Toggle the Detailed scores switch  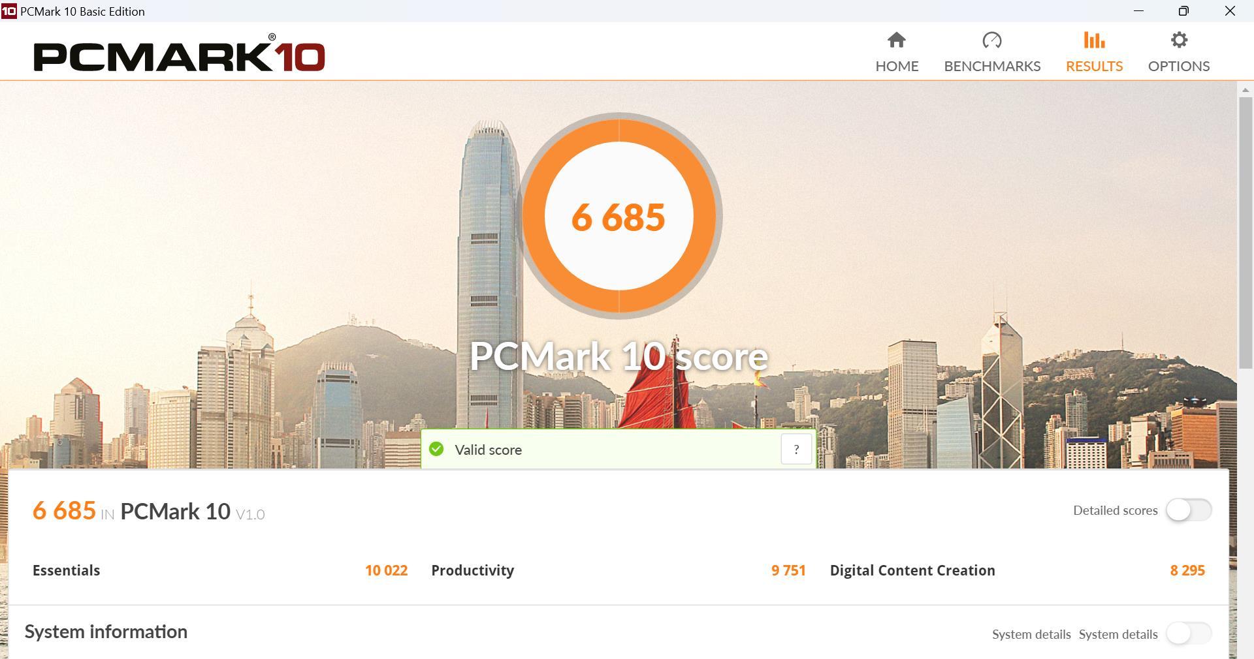click(1189, 510)
